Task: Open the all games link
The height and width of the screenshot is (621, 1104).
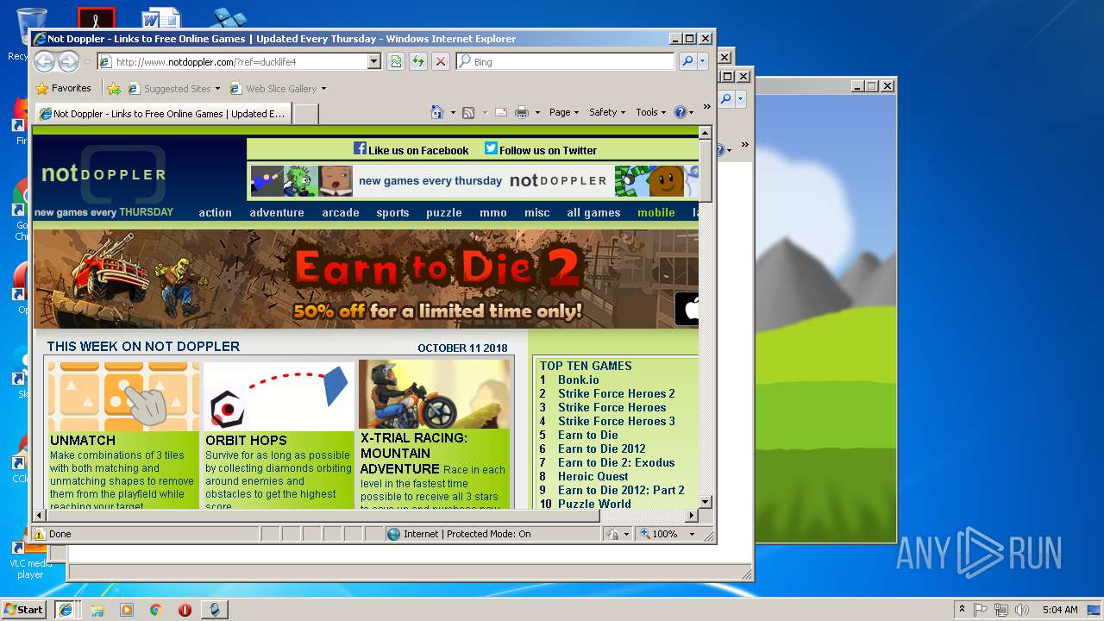Action: pyautogui.click(x=593, y=212)
